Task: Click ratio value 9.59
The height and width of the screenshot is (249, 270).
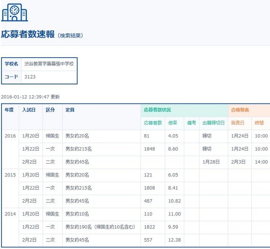Action: [173, 227]
